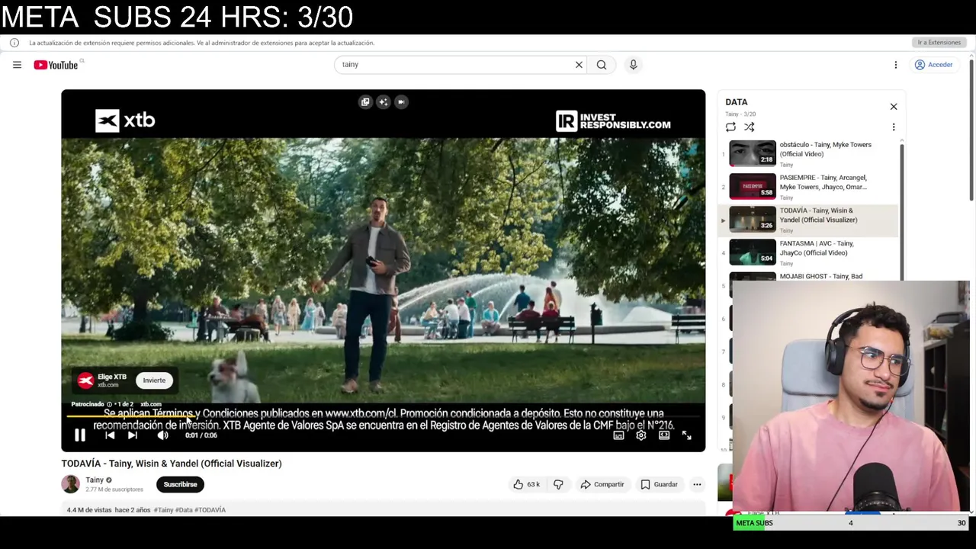Viewport: 976px width, 549px height.
Task: Pause the video playback
Action: pos(79,435)
